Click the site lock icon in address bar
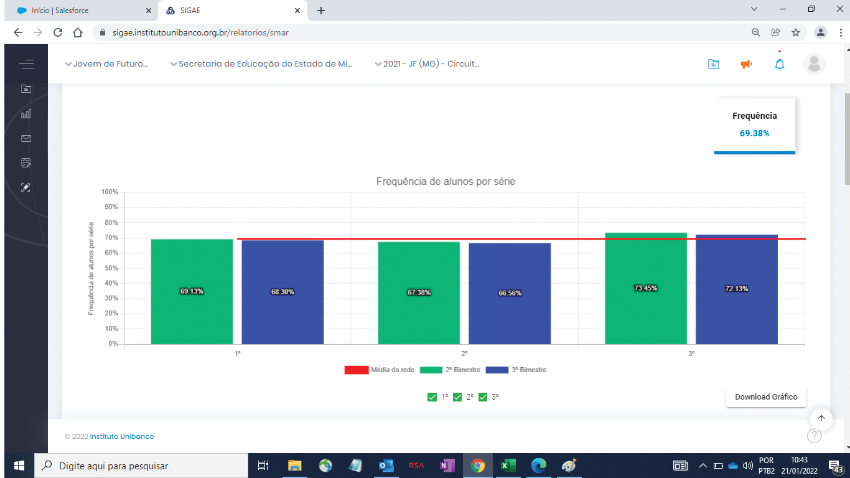 pos(102,32)
